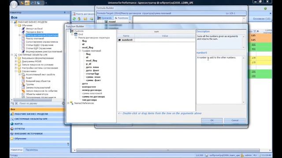Collapse the Справочники folder
The image size is (282, 158).
pos(16,71)
